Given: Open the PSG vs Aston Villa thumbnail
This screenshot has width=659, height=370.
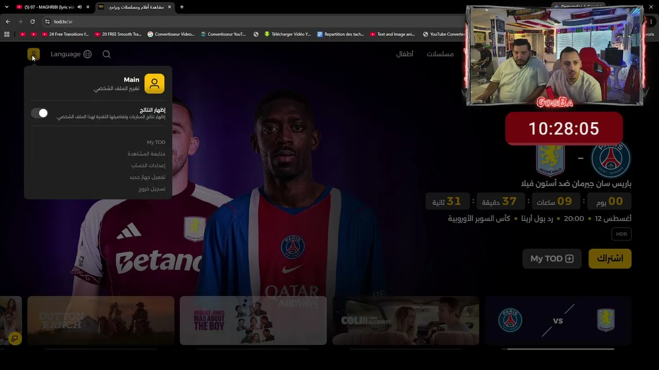Looking at the screenshot, I should (x=558, y=321).
